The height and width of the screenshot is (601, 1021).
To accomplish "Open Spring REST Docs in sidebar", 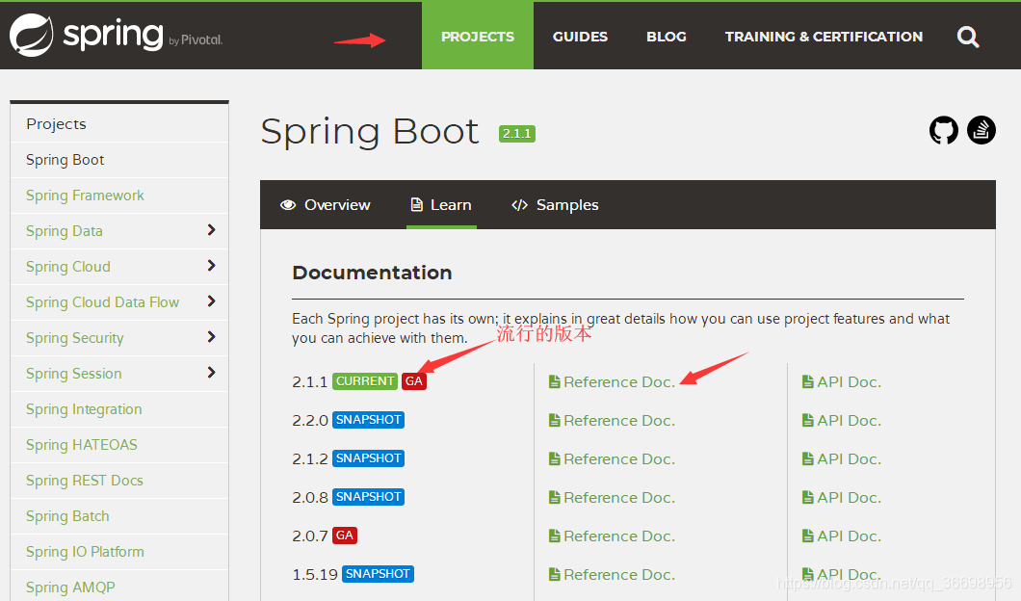I will [84, 481].
